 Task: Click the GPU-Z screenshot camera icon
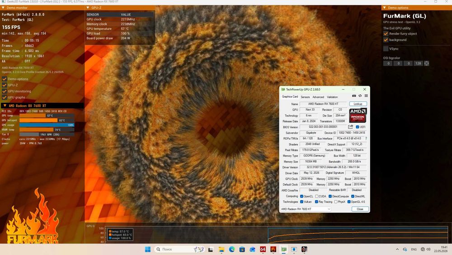point(354,96)
